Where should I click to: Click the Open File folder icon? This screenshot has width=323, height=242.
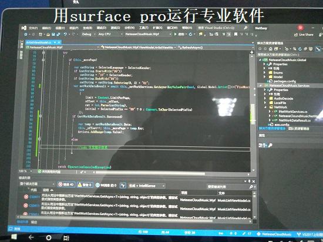tap(48, 35)
